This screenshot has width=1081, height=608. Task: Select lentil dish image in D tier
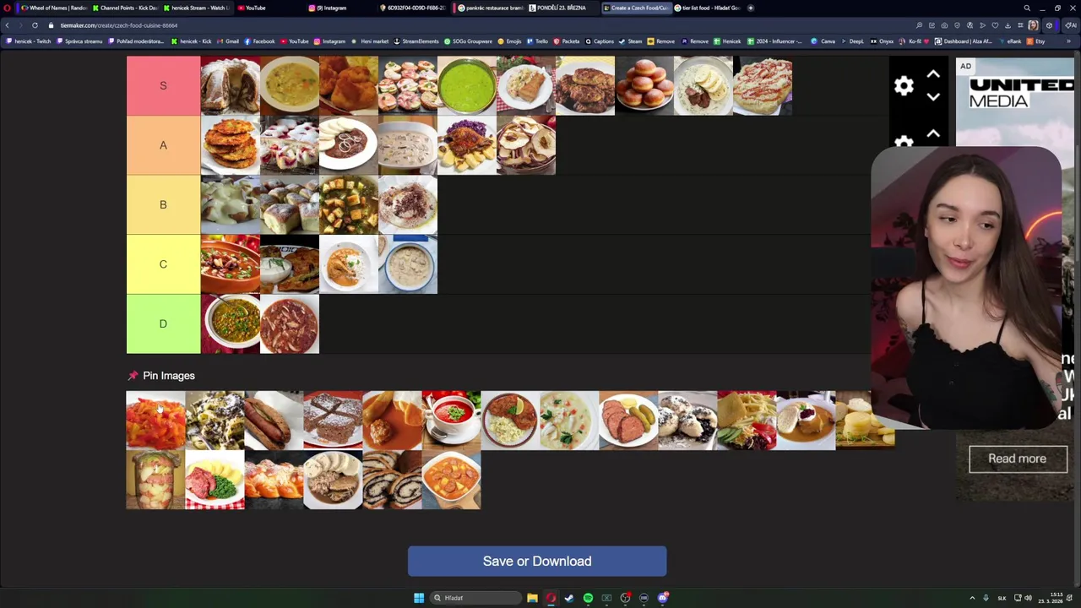pyautogui.click(x=231, y=323)
